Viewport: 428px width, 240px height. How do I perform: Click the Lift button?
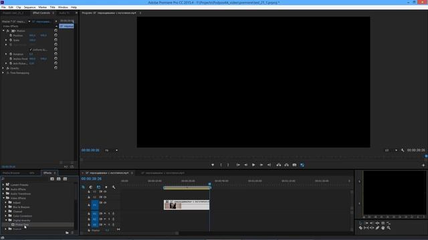pyautogui.click(x=278, y=165)
